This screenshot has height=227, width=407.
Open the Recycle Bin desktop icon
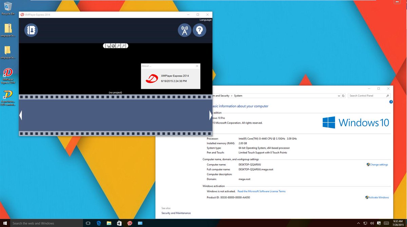[x=8, y=8]
